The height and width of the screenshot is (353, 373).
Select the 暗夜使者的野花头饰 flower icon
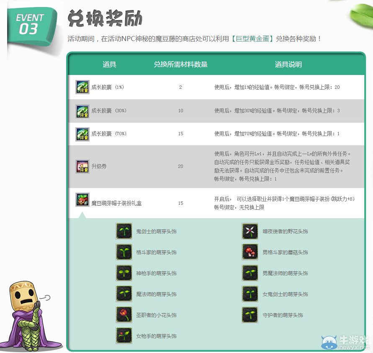pyautogui.click(x=250, y=231)
